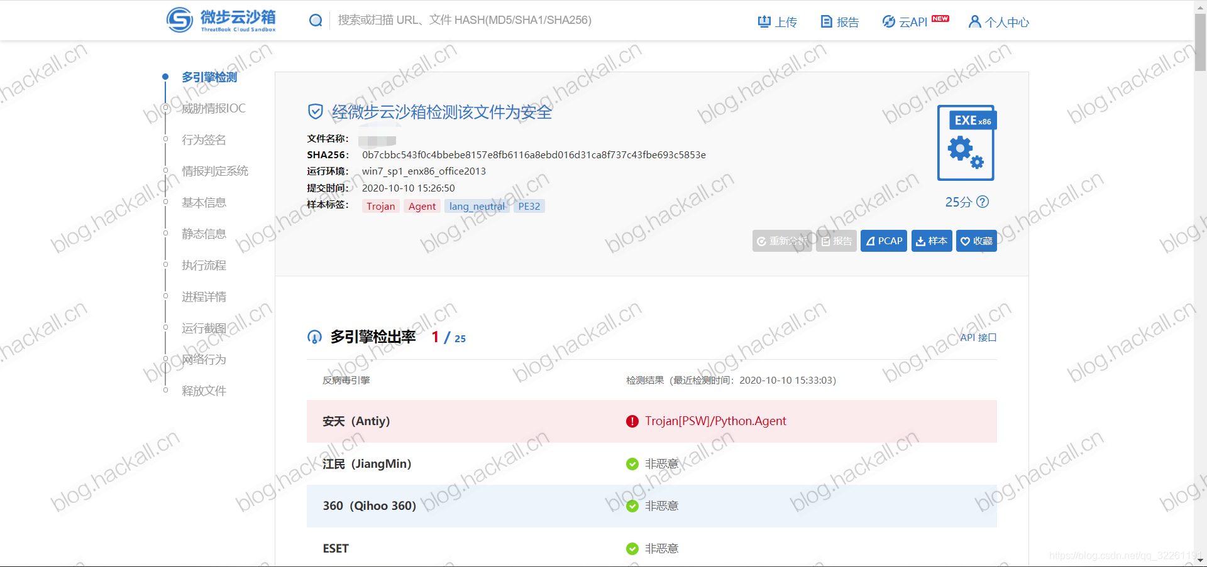The height and width of the screenshot is (567, 1207).
Task: Select 基本信息 in the sidebar
Action: click(204, 203)
